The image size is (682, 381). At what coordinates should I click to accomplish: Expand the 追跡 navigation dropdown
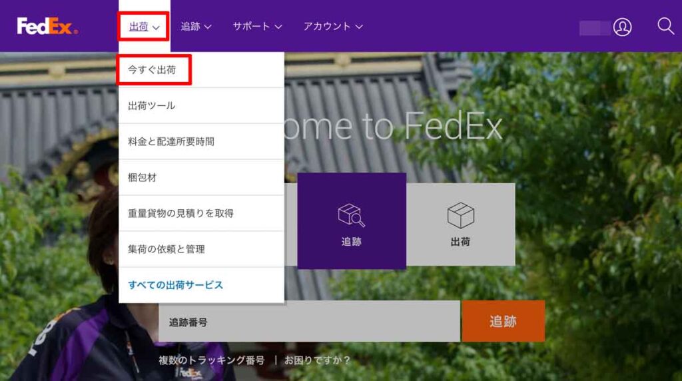(196, 27)
